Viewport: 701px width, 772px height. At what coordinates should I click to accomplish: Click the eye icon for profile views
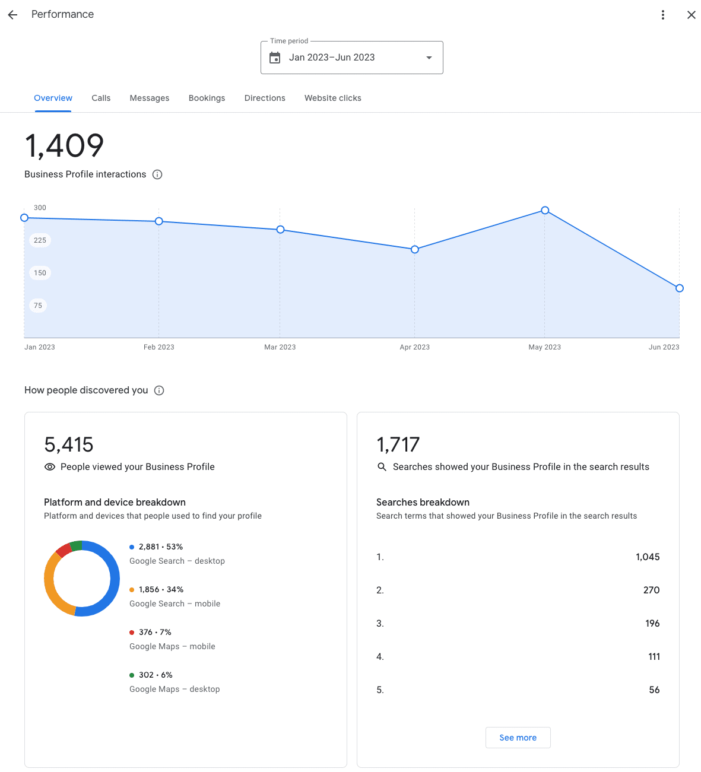[x=50, y=467]
